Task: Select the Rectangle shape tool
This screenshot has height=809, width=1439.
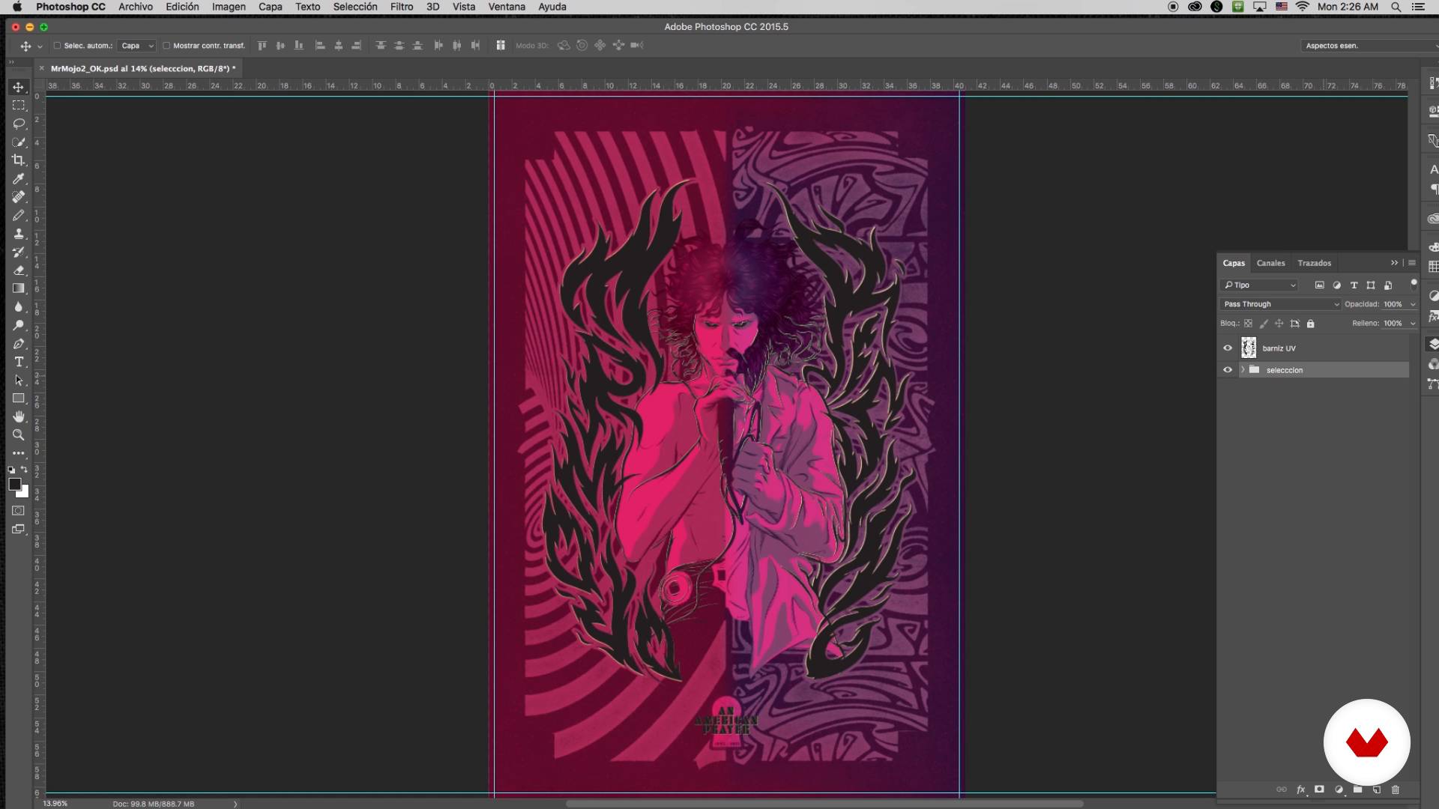Action: pyautogui.click(x=19, y=398)
